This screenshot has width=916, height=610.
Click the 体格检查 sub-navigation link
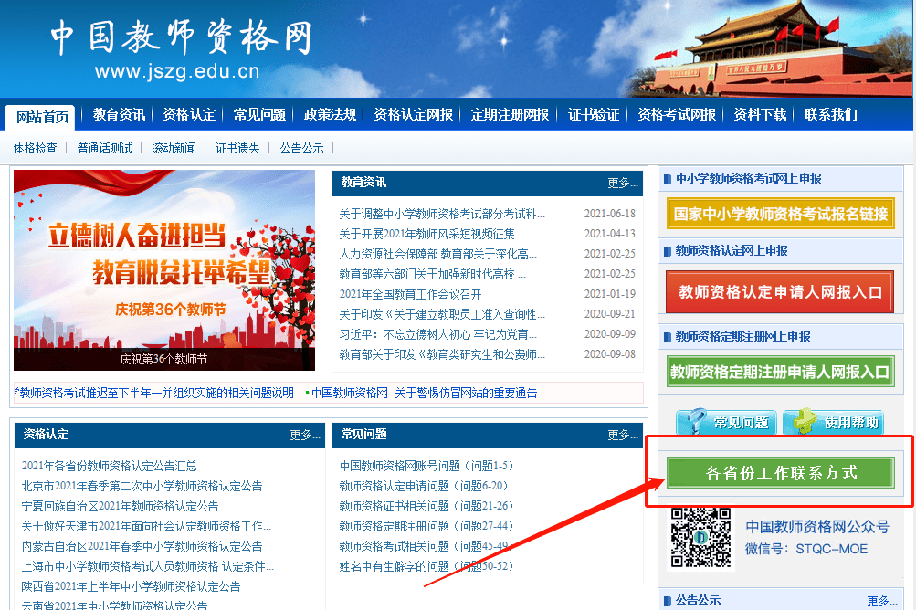coord(35,149)
